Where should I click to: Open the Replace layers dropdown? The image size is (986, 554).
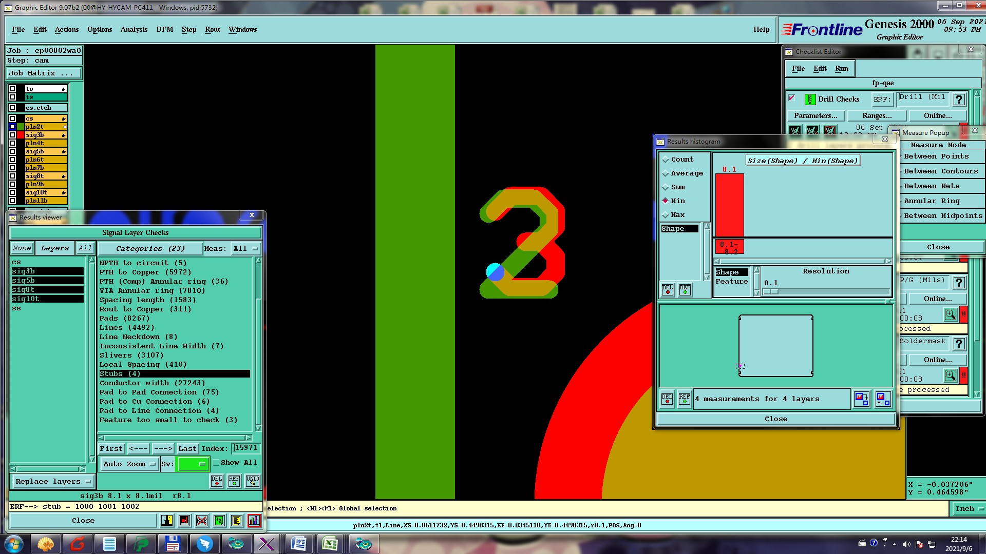coord(53,482)
